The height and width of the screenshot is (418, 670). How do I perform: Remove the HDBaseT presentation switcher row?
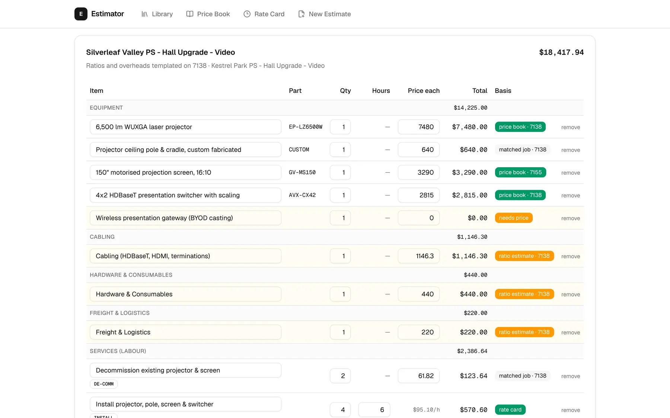[x=571, y=195]
